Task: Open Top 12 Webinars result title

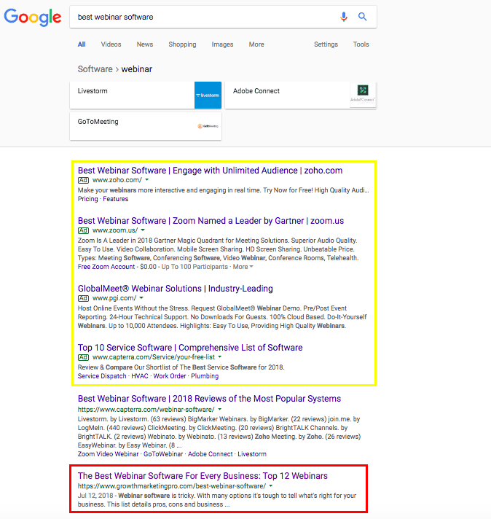Action: coord(203,476)
